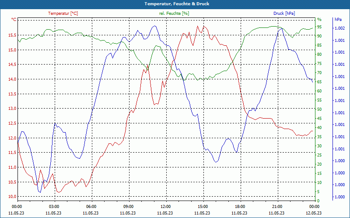Click the 25 humidity axis value
The image size is (350, 218).
point(319,155)
